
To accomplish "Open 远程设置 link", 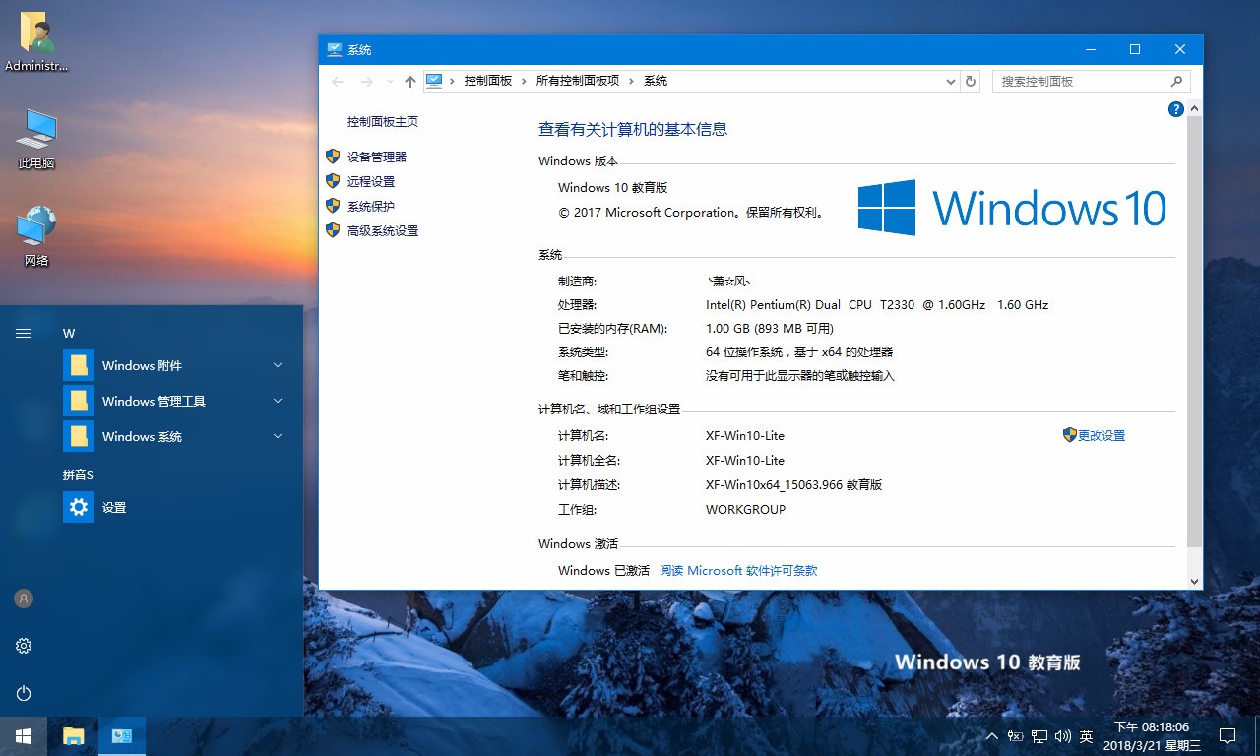I will 371,181.
